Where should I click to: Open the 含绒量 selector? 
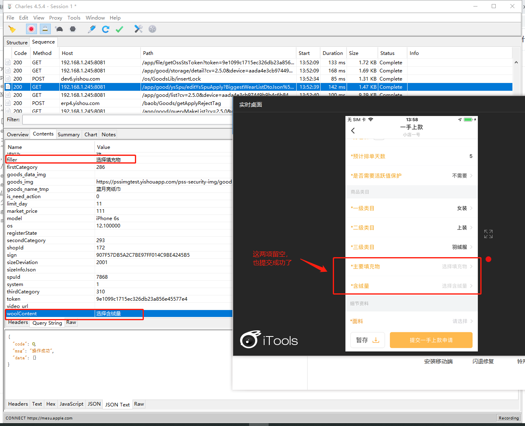(x=411, y=286)
